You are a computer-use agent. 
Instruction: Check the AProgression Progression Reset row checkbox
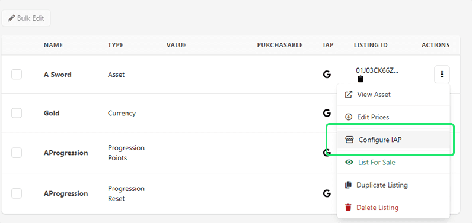point(17,193)
